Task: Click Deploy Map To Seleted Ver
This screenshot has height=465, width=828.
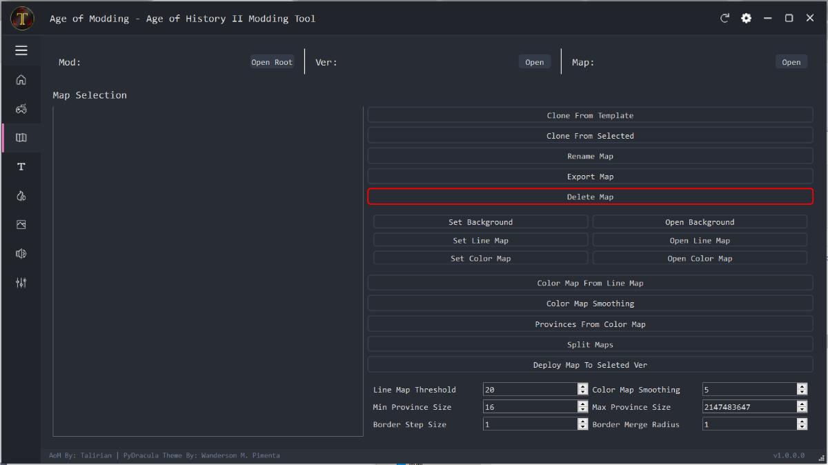Action: (590, 365)
